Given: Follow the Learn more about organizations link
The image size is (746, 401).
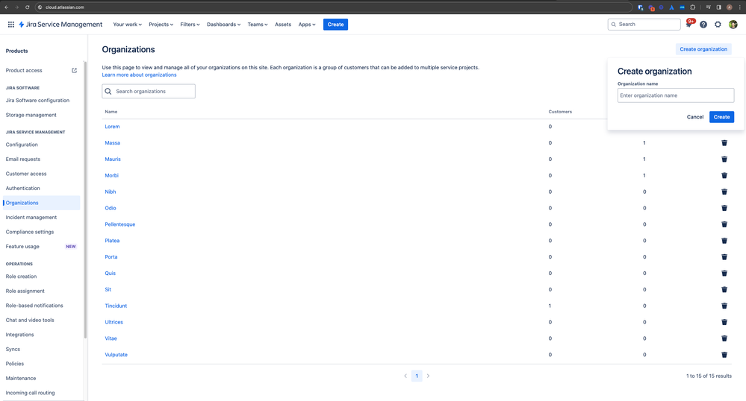Looking at the screenshot, I should (139, 75).
